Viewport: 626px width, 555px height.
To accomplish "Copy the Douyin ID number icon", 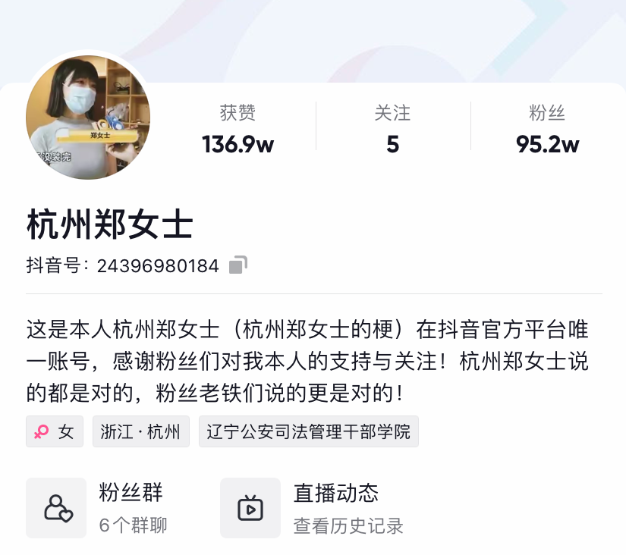I will click(x=238, y=265).
